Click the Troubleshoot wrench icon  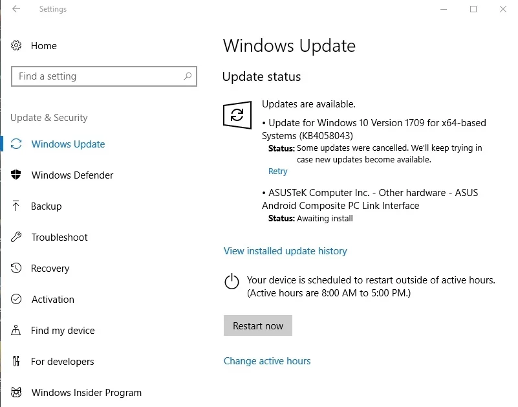(x=16, y=237)
